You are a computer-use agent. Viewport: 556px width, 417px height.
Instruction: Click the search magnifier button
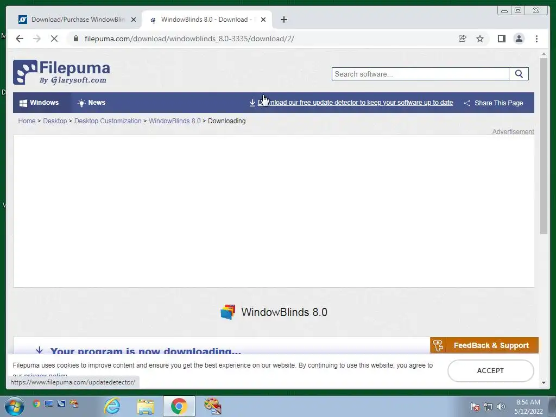[x=519, y=74]
